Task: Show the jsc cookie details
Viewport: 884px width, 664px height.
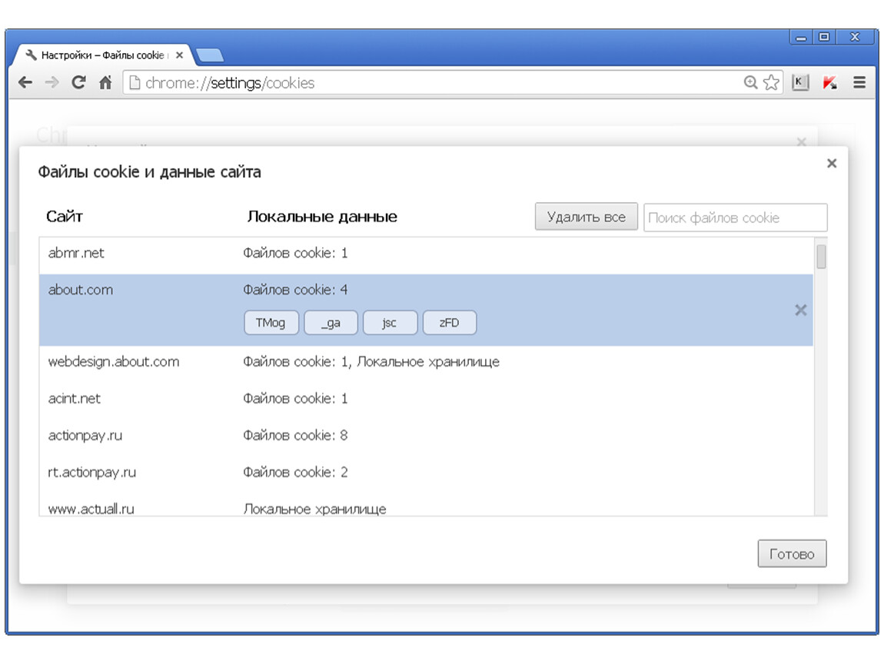Action: click(x=390, y=323)
